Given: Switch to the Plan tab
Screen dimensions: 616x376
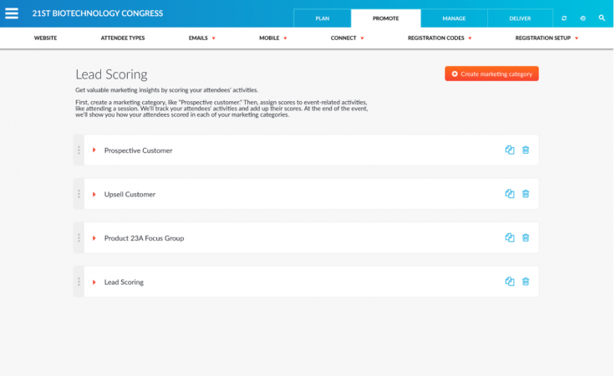Looking at the screenshot, I should point(322,18).
